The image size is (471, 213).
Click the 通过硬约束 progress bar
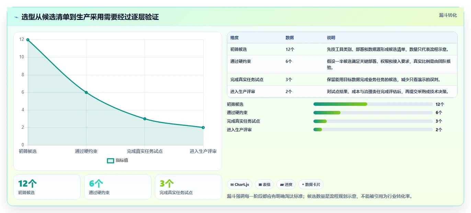(373, 113)
